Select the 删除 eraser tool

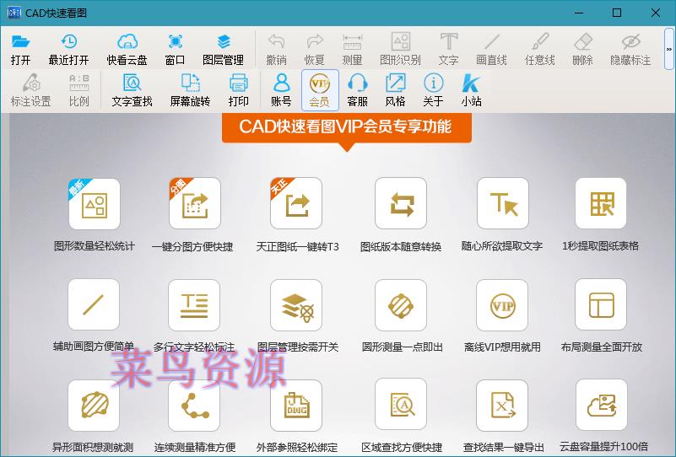click(583, 49)
